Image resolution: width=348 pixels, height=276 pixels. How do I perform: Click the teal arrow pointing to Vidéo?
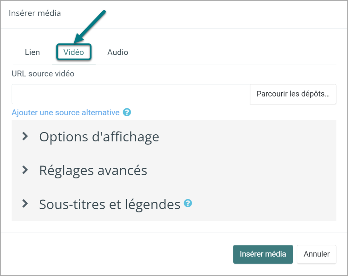click(x=90, y=27)
